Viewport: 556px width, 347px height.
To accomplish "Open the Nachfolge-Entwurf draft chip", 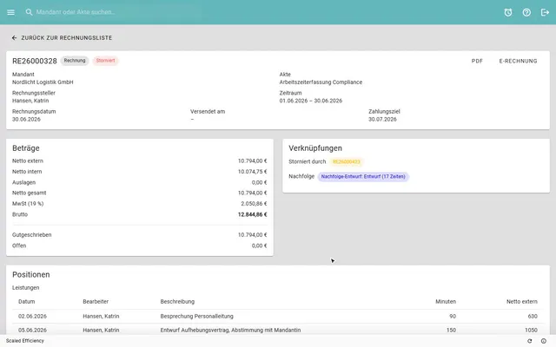I will coord(363,176).
